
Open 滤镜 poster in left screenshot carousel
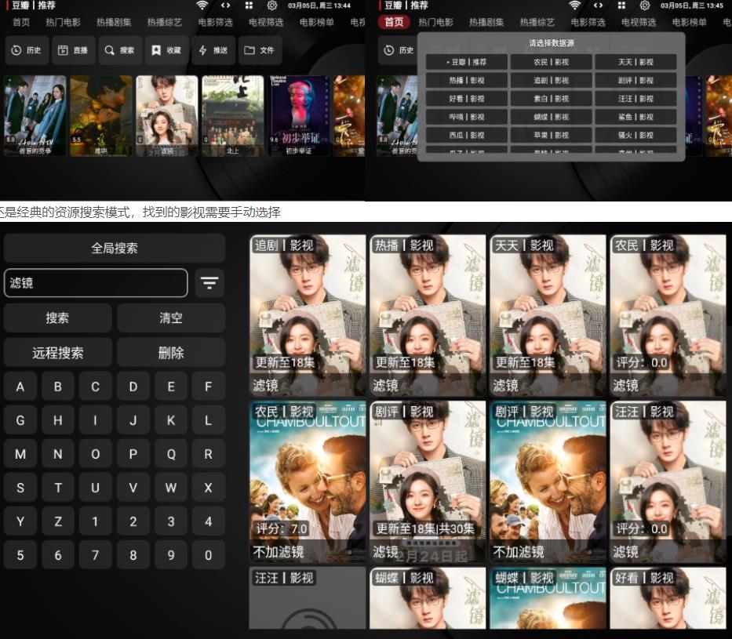point(166,116)
